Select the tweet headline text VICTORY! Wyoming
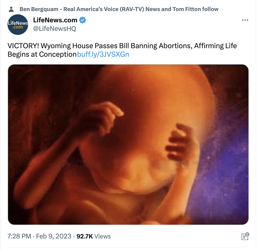Viewport: 259px width, 250px height. coord(39,46)
